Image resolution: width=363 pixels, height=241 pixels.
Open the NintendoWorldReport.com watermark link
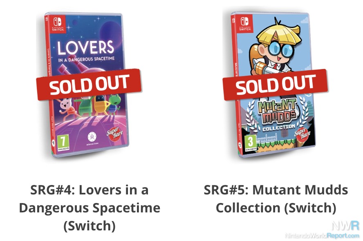(322, 236)
